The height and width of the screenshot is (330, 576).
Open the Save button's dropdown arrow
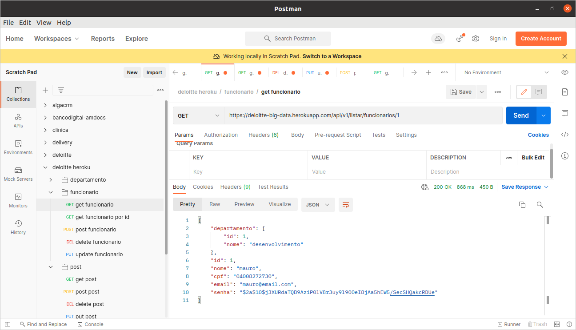[482, 92]
